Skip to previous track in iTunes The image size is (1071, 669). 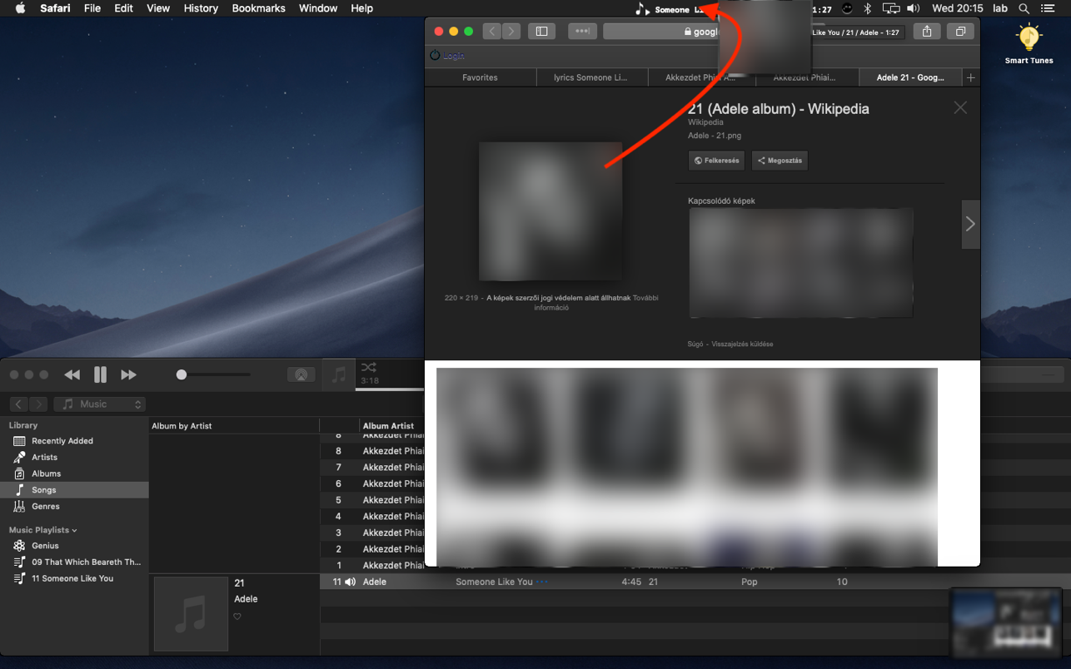pos(72,375)
